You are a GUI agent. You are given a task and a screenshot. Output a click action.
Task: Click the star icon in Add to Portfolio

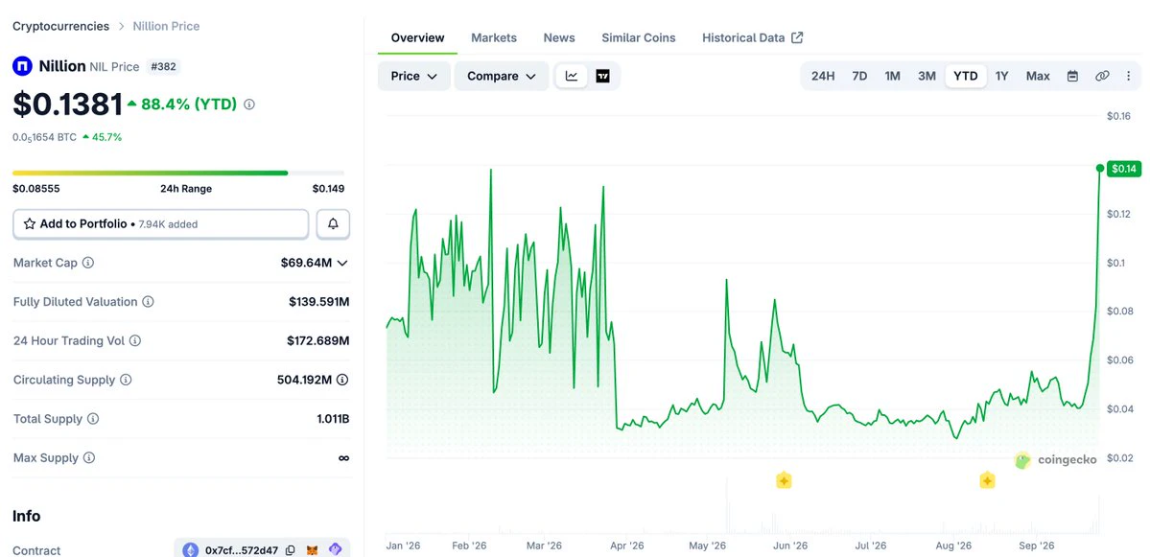30,223
